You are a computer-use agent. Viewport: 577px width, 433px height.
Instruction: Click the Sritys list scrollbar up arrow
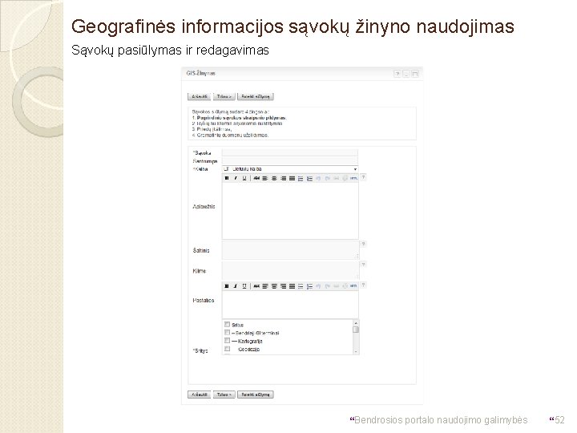[356, 322]
